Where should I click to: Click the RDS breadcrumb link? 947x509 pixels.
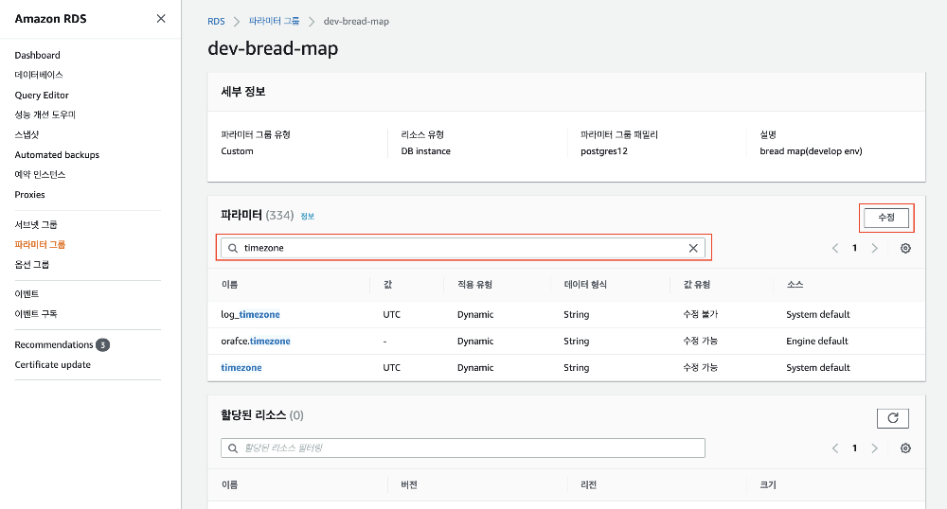pos(216,21)
